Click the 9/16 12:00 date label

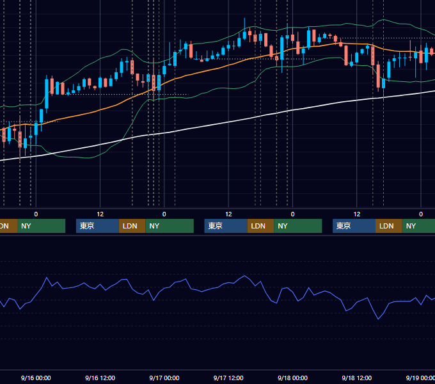pyautogui.click(x=100, y=378)
